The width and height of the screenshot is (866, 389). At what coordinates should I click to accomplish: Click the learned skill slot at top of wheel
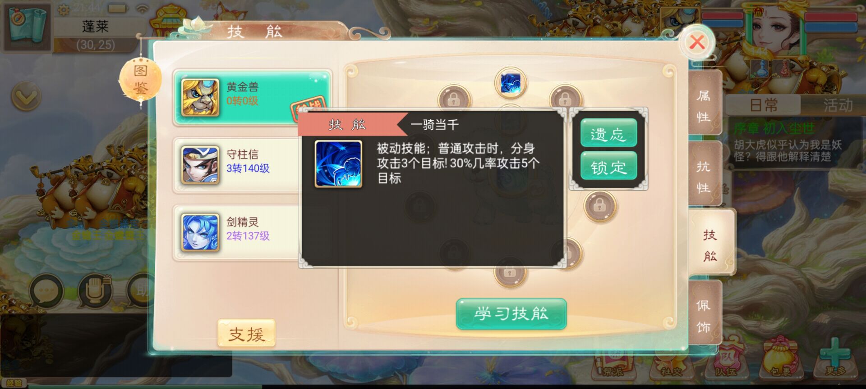click(x=511, y=83)
